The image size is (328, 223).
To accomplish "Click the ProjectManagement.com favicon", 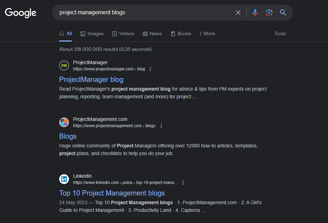I will pos(64,122).
